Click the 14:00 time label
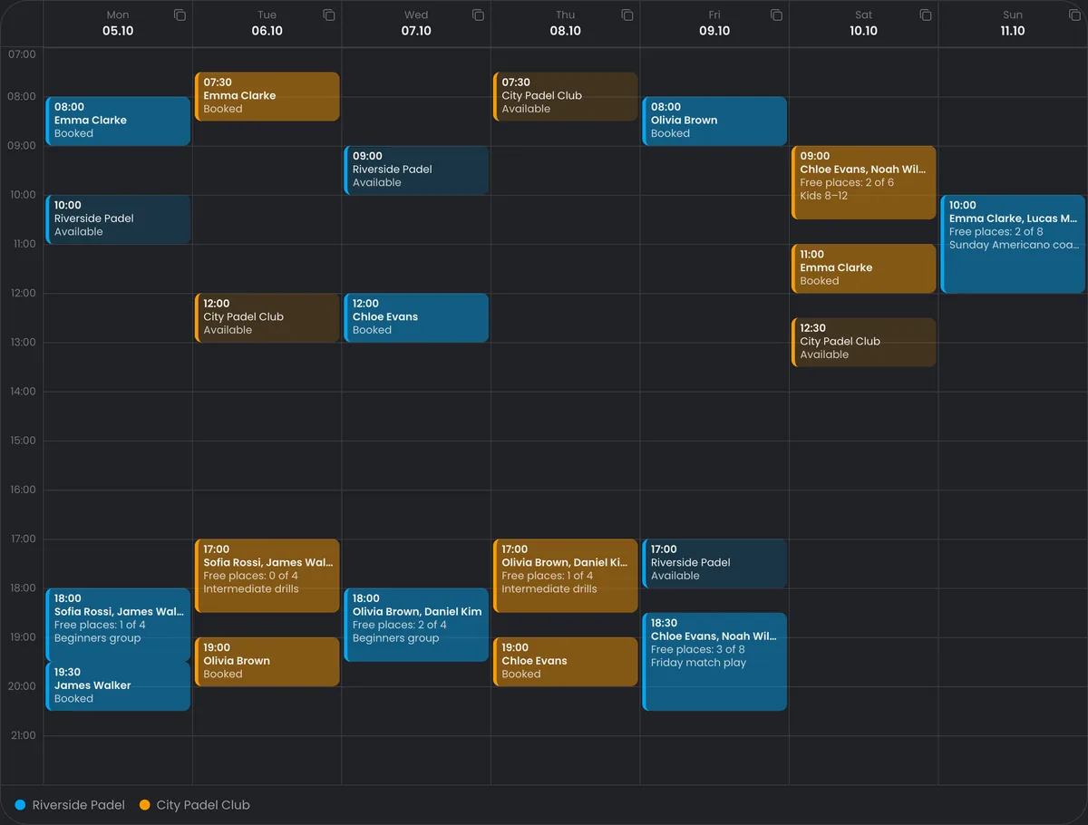 tap(22, 392)
